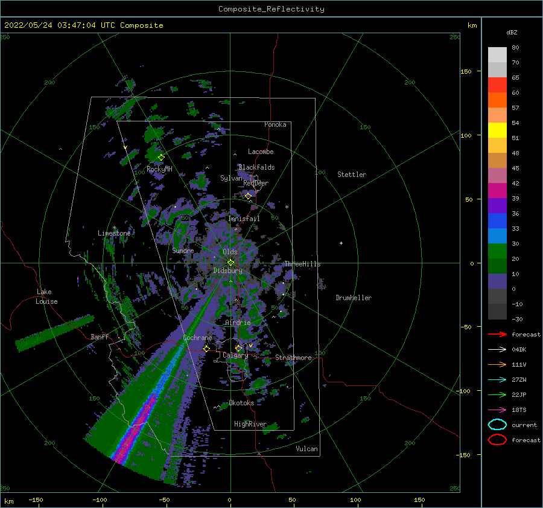Click yellow diamond marker below Cochrane

[206, 349]
